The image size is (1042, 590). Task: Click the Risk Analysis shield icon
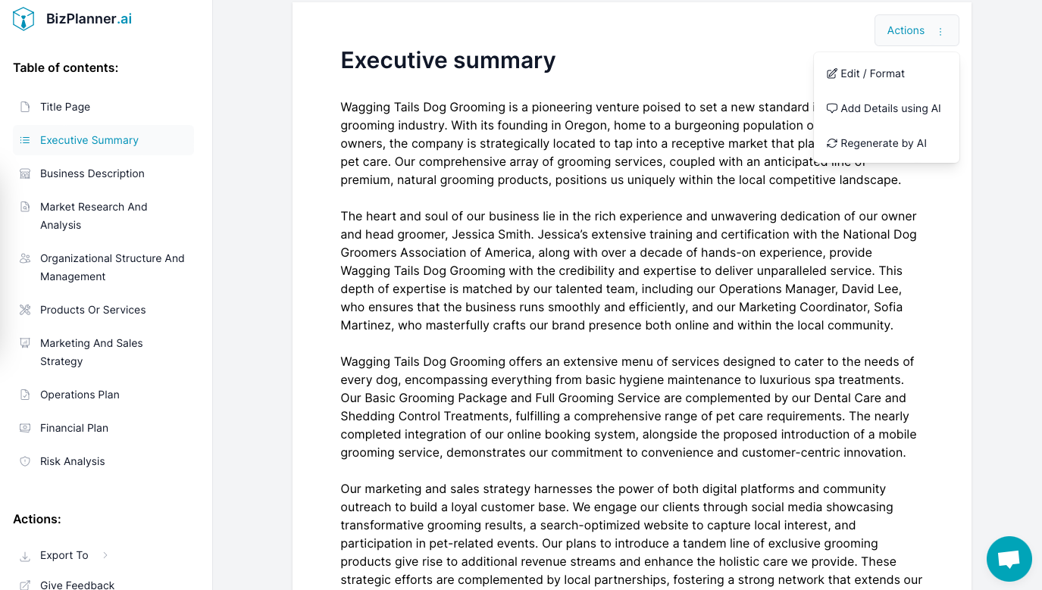coord(25,461)
